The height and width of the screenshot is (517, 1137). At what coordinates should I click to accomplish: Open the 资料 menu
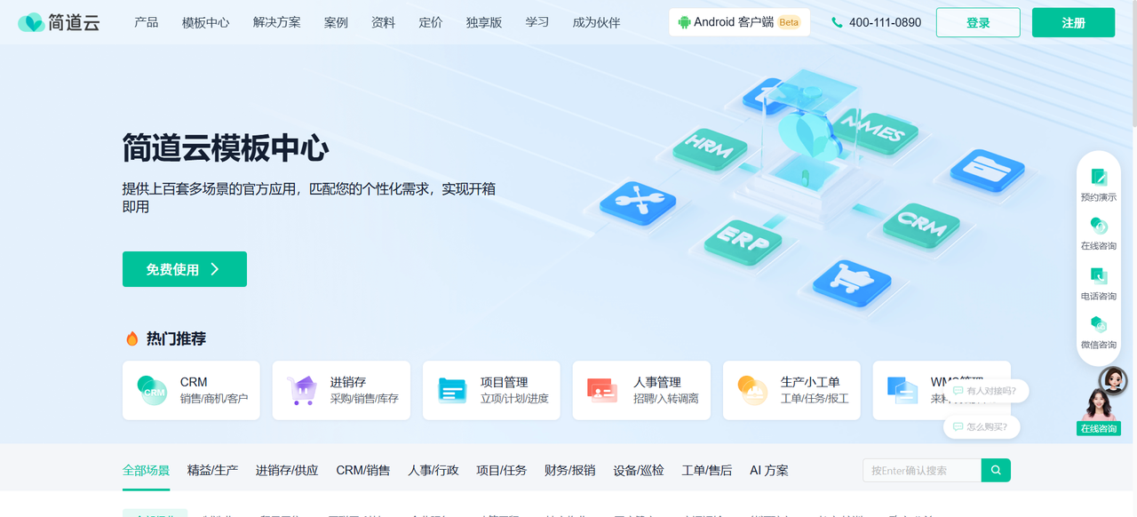coord(383,22)
